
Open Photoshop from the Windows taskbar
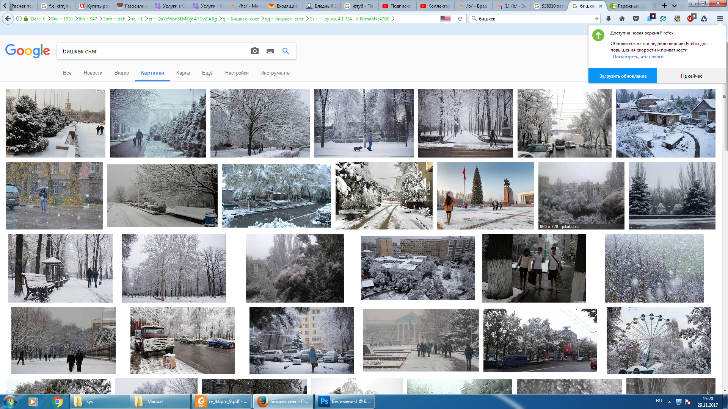point(344,401)
